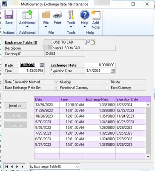Screen dimensions: 155x171
Task: Expand the Tools dropdown arrow
Action: click(71, 27)
